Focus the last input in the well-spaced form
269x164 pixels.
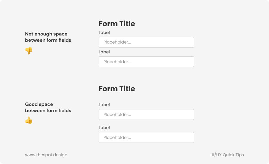pyautogui.click(x=146, y=137)
